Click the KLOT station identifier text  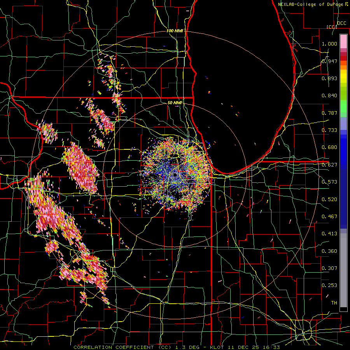pyautogui.click(x=217, y=347)
